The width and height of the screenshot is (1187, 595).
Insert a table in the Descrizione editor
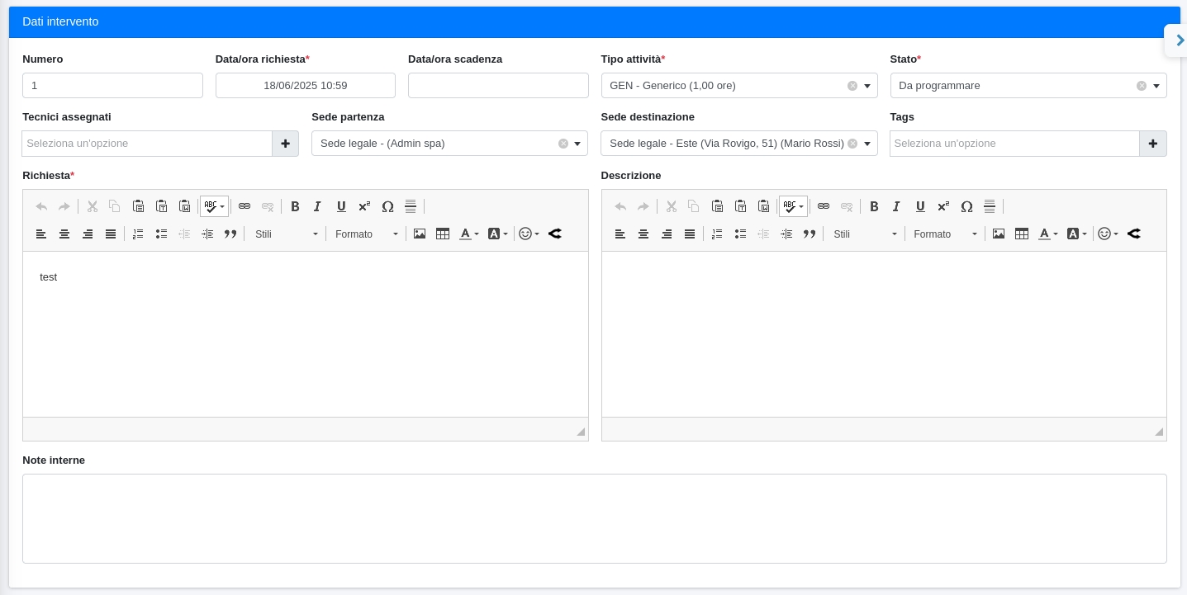coord(1022,234)
